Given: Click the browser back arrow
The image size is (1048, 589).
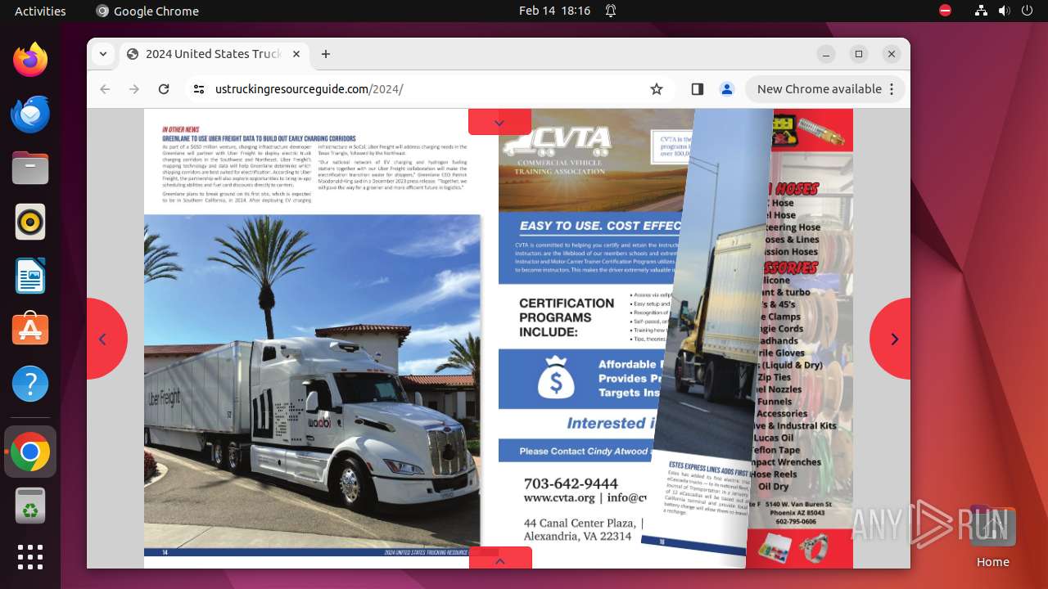Looking at the screenshot, I should pos(105,89).
